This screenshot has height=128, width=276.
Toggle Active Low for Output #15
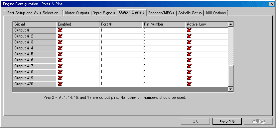pos(189,54)
